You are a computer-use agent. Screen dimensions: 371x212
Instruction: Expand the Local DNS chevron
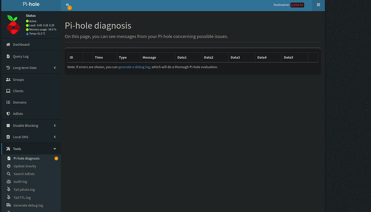(x=55, y=137)
